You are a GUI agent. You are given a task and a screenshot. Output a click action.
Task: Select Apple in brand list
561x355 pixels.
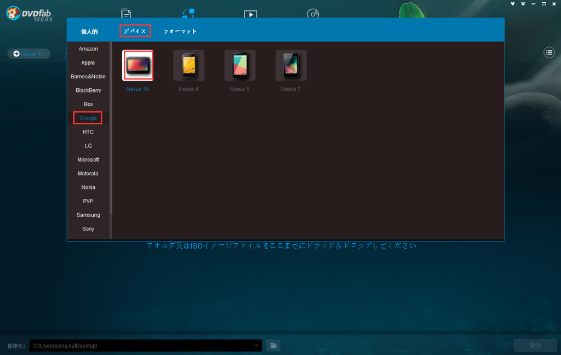coord(88,62)
